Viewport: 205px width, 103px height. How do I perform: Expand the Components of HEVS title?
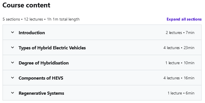click(x=41, y=78)
